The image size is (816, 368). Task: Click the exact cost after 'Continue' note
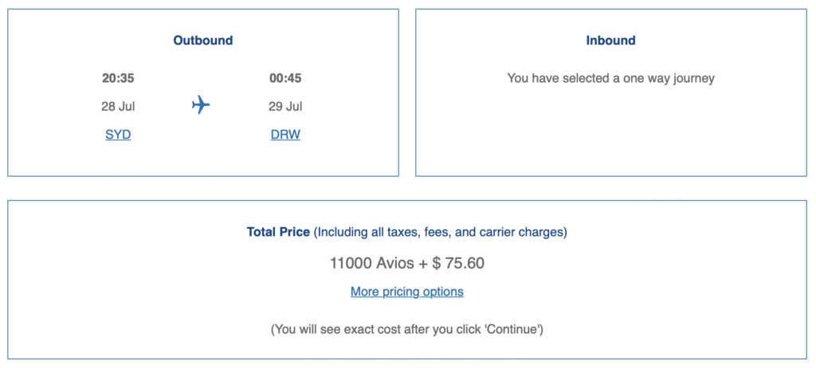coord(406,330)
